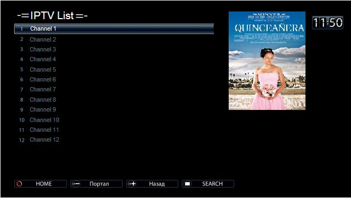Select Channel 7 row
351x198 pixels.
[x=114, y=90]
